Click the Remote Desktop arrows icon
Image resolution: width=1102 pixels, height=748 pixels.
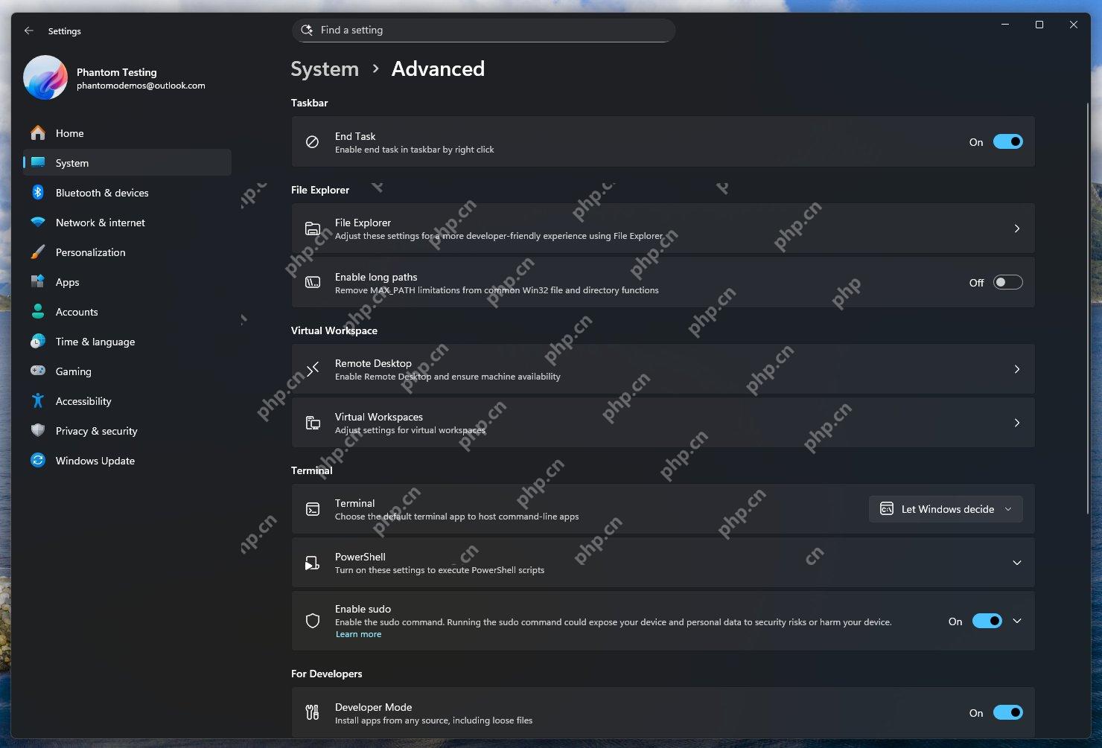[313, 369]
